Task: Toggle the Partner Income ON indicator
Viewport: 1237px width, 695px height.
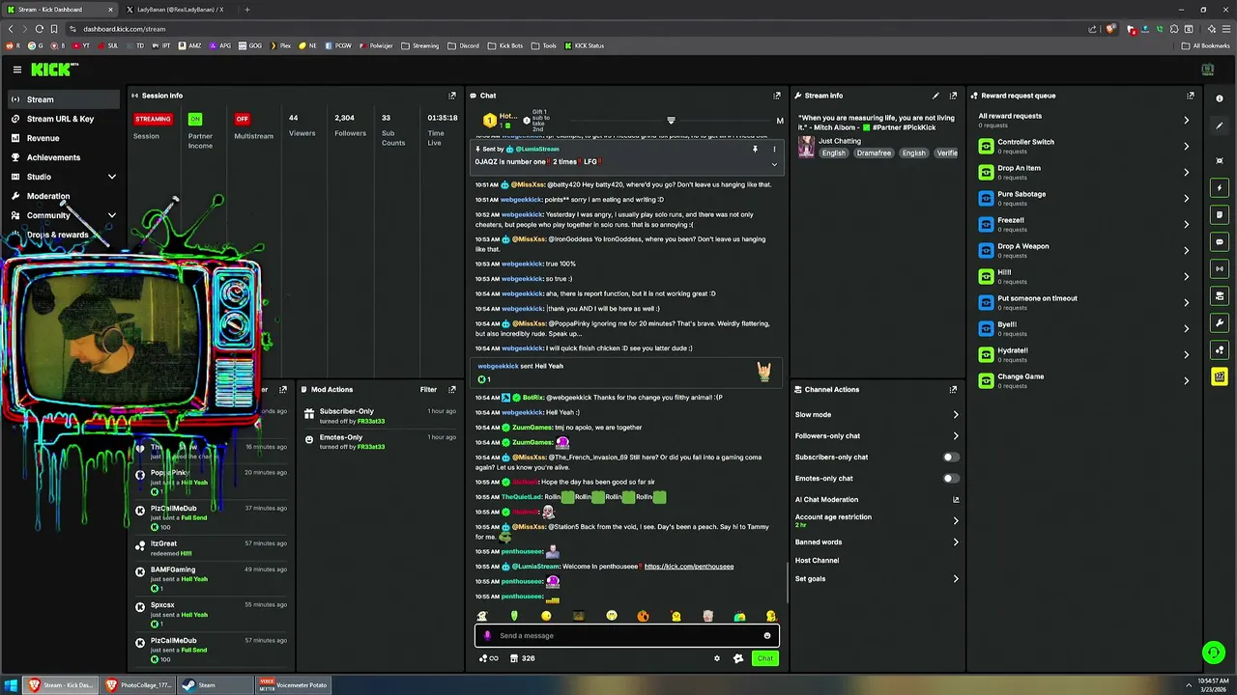Action: click(x=195, y=119)
